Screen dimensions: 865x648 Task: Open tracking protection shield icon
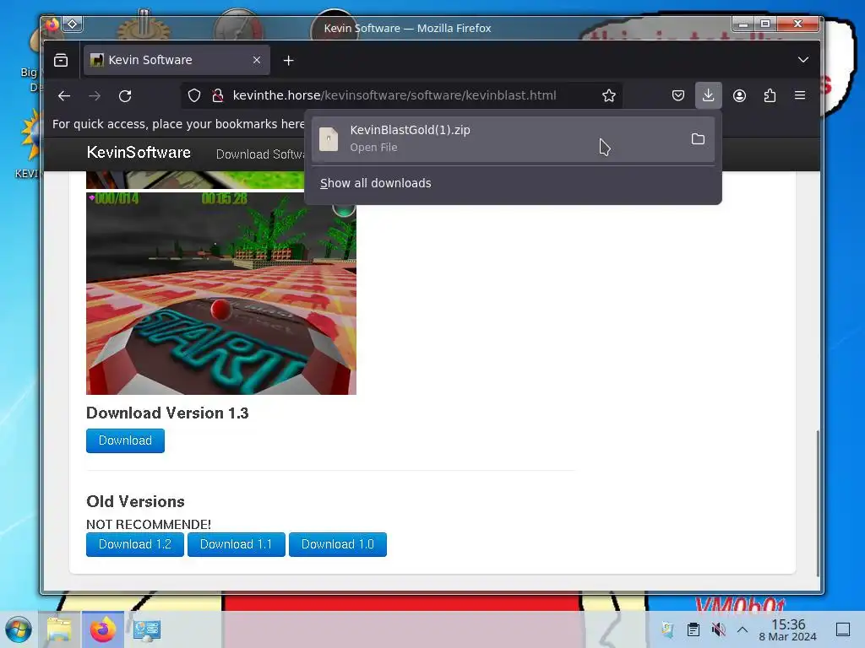coord(194,96)
